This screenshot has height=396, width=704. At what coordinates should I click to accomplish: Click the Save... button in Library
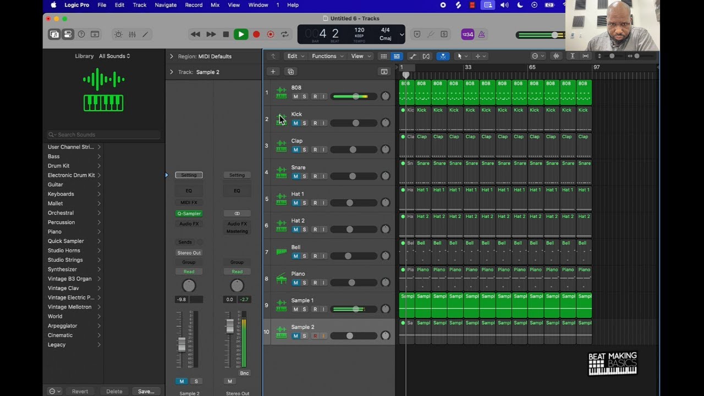pos(146,392)
